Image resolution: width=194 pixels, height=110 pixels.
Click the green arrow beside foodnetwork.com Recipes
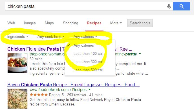pyautogui.click(x=89, y=89)
